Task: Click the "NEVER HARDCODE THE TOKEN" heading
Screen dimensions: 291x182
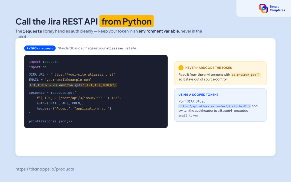Action: click(209, 68)
